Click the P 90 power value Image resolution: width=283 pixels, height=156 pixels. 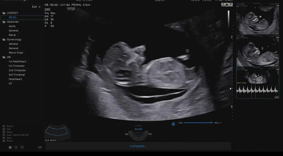tap(49, 26)
